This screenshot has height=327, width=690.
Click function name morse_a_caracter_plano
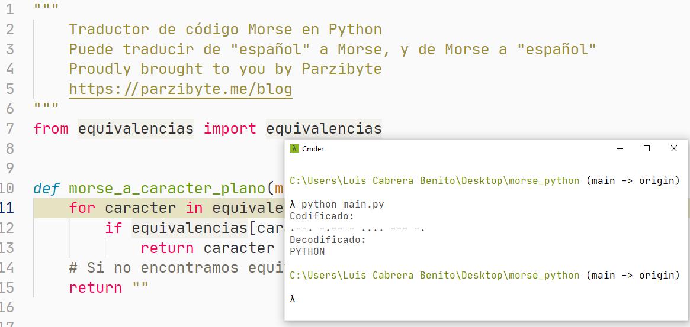(167, 189)
